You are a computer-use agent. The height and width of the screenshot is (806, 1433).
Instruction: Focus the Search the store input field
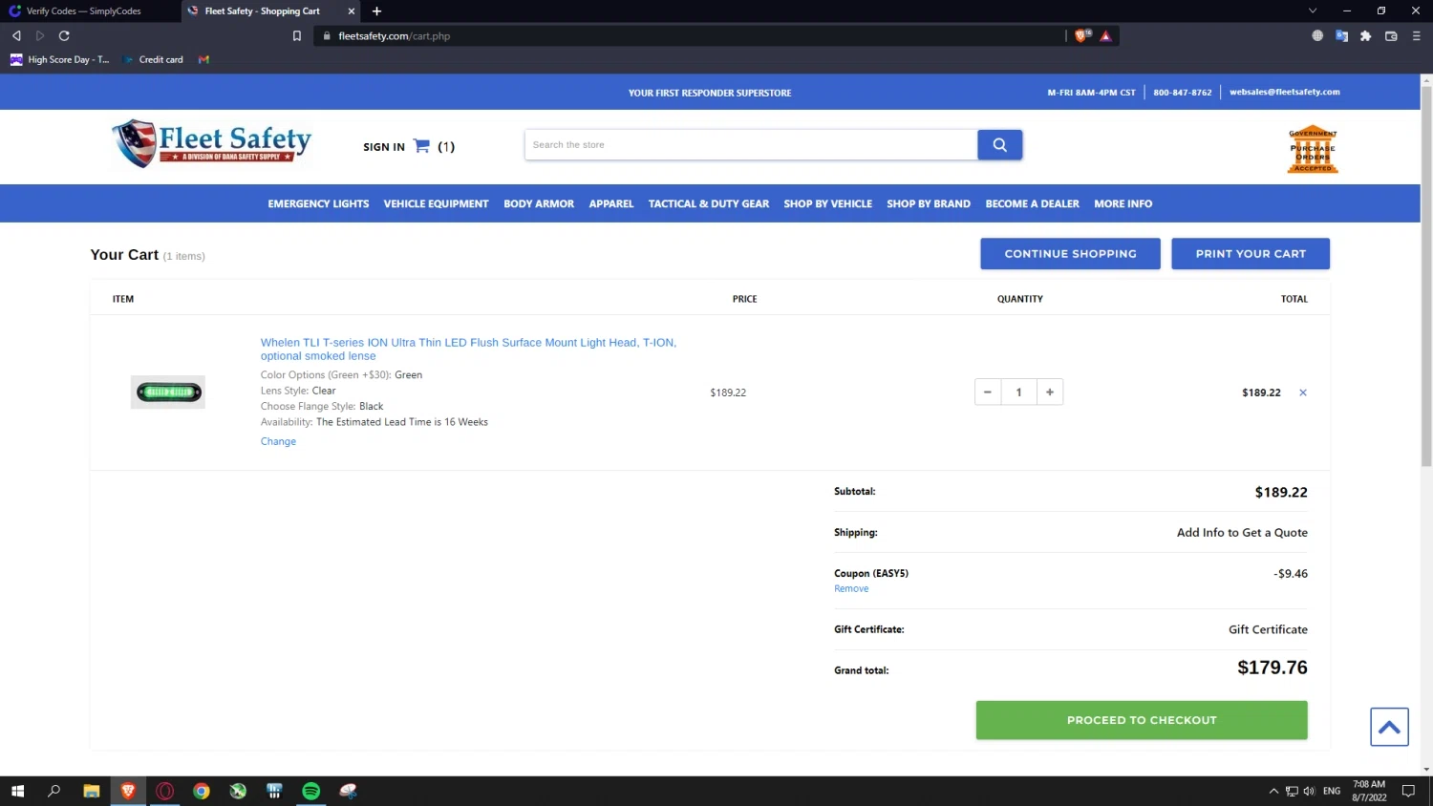(x=751, y=145)
